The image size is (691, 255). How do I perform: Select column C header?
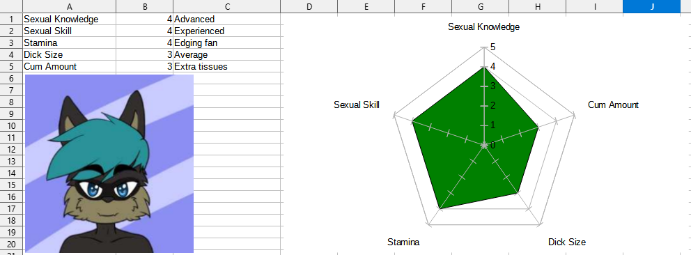(x=227, y=6)
